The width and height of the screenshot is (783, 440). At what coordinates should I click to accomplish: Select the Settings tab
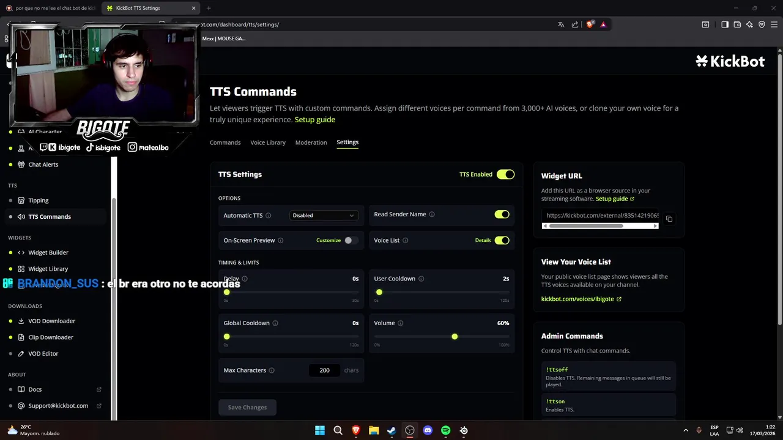pos(347,142)
